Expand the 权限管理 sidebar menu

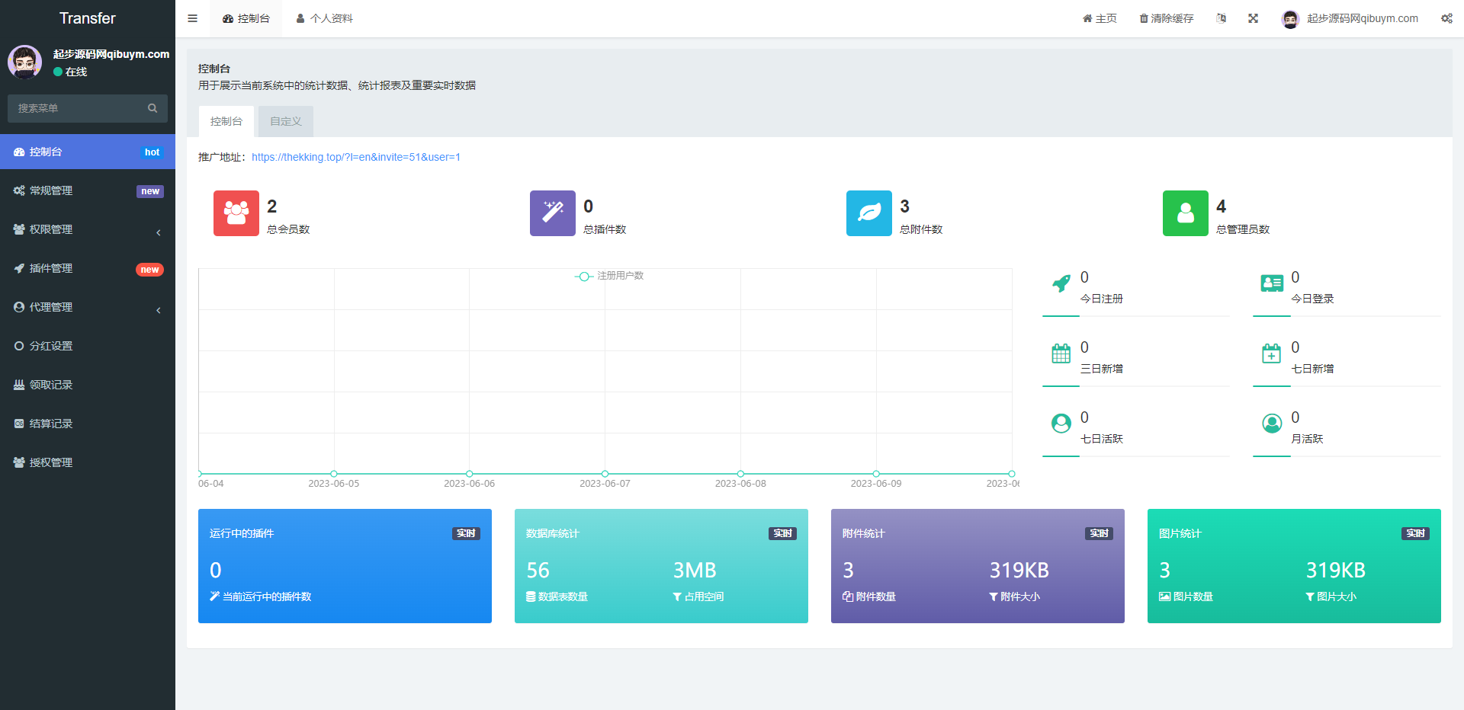point(88,229)
